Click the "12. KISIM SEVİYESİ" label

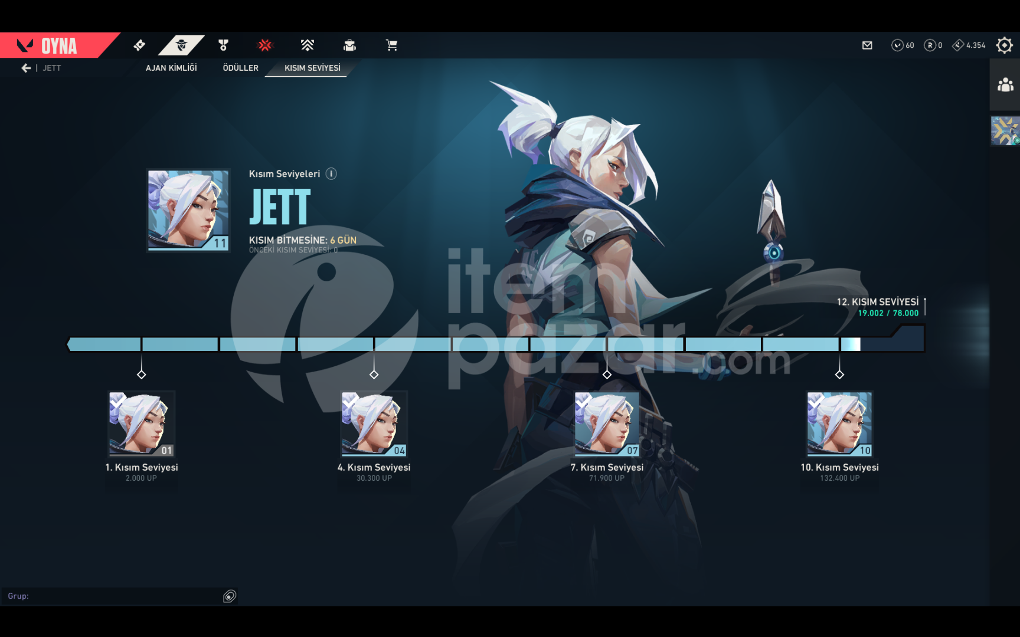click(878, 302)
